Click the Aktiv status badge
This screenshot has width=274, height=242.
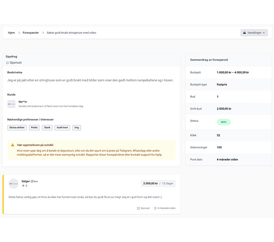click(223, 122)
